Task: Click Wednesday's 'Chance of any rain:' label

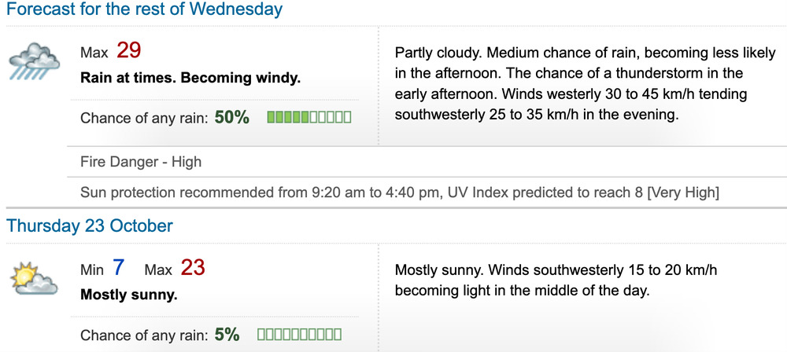Action: click(x=144, y=119)
